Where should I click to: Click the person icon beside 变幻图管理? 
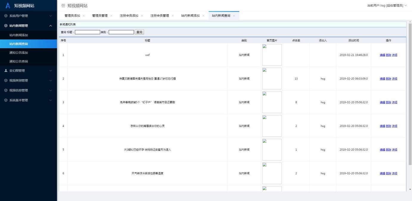[6, 71]
